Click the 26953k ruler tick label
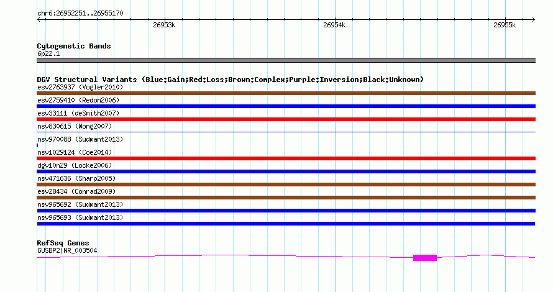 coord(164,25)
